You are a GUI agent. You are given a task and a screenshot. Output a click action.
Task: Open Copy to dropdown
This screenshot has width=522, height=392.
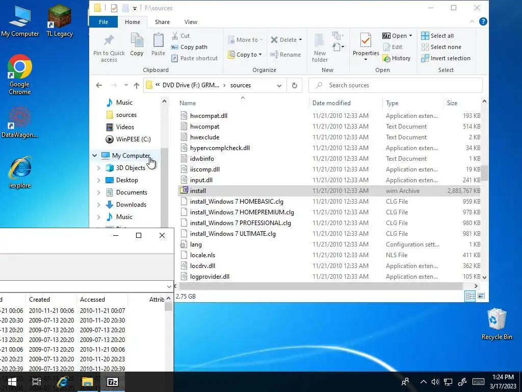[245, 54]
